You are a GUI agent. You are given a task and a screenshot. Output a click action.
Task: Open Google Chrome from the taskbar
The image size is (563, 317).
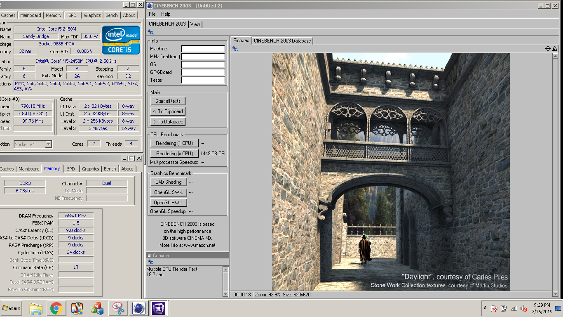tap(56, 308)
